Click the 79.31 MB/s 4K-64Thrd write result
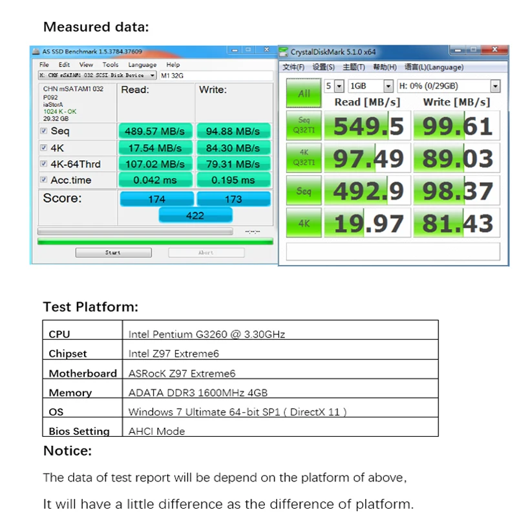 pos(233,164)
